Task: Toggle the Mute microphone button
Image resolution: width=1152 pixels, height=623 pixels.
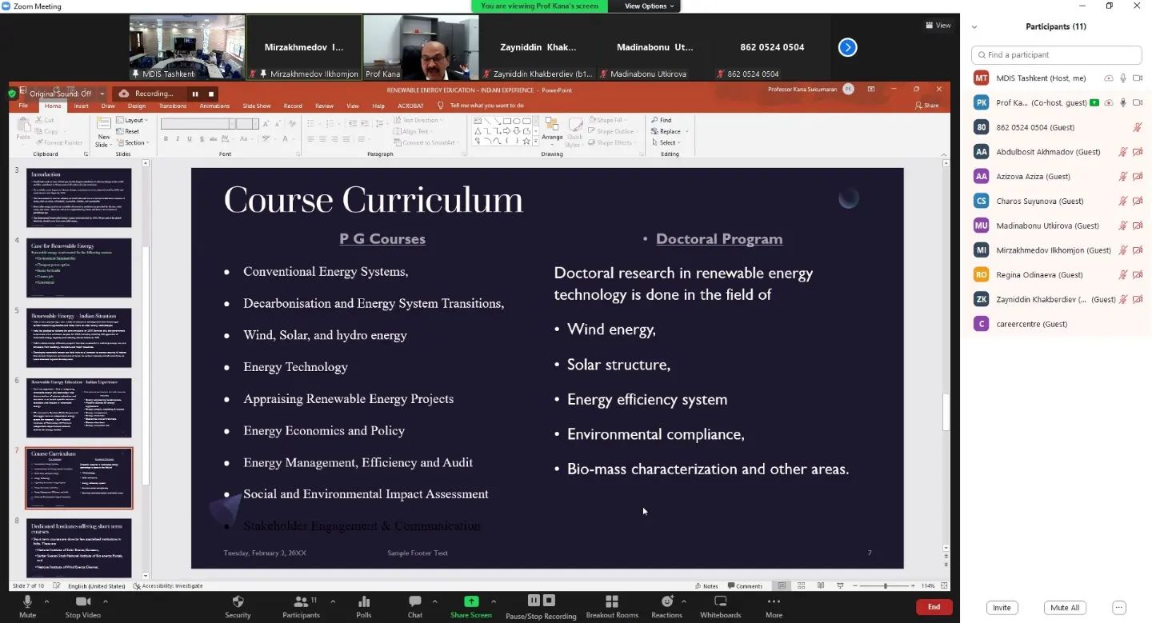Action: point(27,601)
